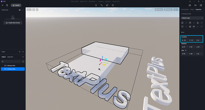Edit the Rotation Y value
The width and height of the screenshot is (205, 110).
coord(192,47)
